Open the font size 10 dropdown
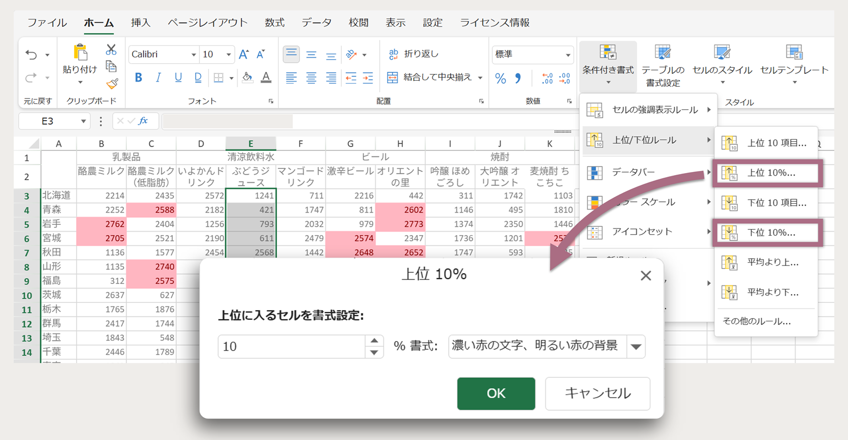Screen dimensions: 848x440 coord(229,54)
